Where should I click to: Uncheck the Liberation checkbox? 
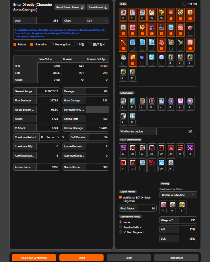click(32, 44)
